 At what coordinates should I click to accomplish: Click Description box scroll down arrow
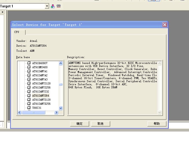click(159, 113)
